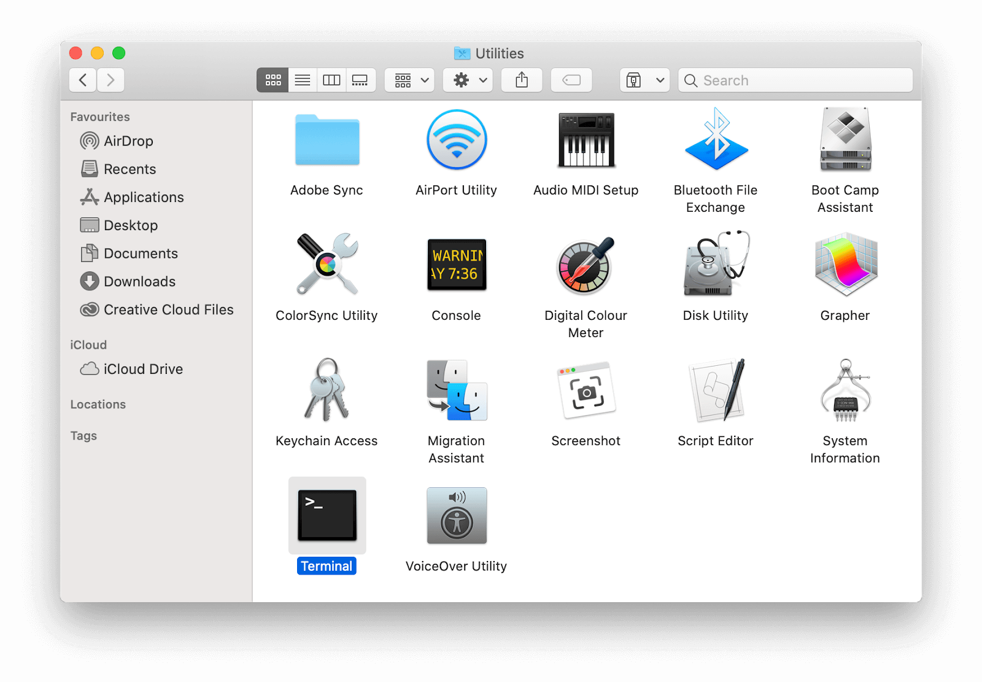982x682 pixels.
Task: Expand the Tags sidebar section
Action: click(x=83, y=436)
